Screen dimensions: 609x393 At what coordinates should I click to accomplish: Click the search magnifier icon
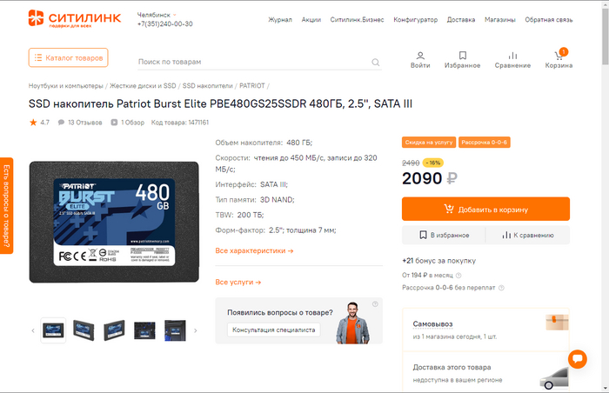point(376,62)
